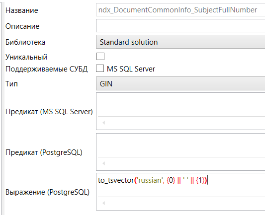Click the Предикат (MS SQL Server) label

click(x=49, y=112)
